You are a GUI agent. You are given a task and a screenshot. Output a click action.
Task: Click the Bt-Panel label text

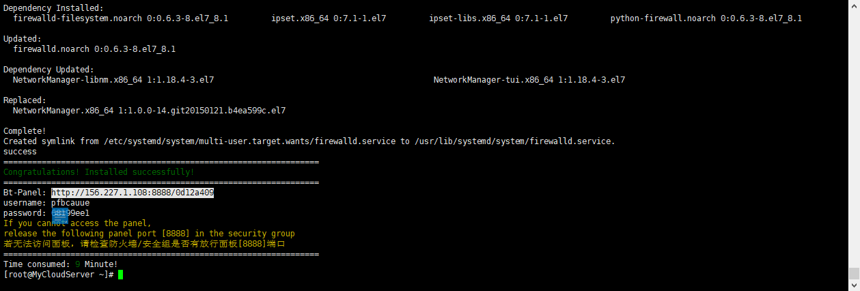coord(25,193)
